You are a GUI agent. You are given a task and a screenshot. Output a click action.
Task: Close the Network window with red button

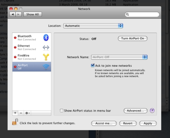(x=11, y=9)
